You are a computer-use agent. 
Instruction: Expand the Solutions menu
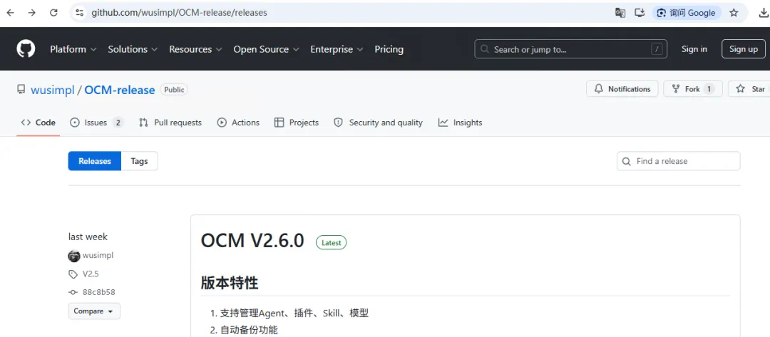[133, 49]
